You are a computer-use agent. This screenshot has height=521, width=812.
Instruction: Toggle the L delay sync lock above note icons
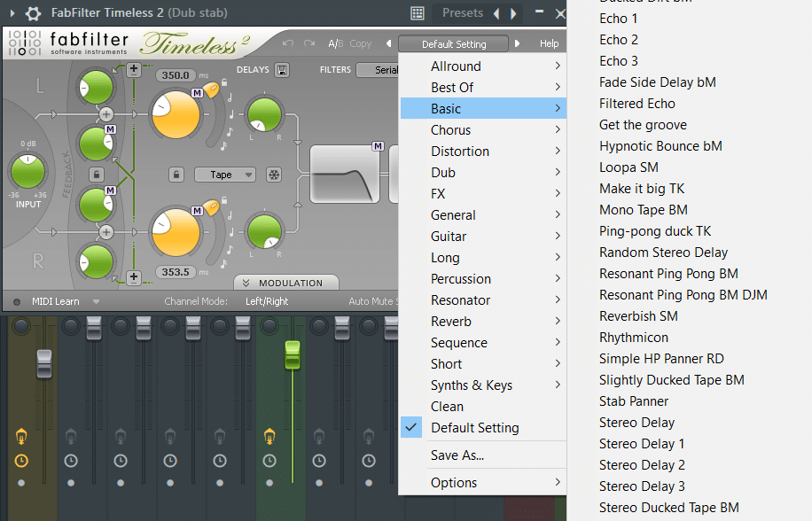tap(224, 82)
